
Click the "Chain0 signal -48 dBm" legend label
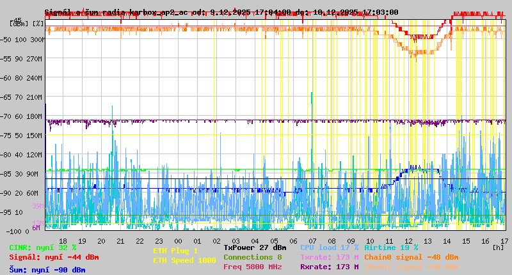coord(412,257)
